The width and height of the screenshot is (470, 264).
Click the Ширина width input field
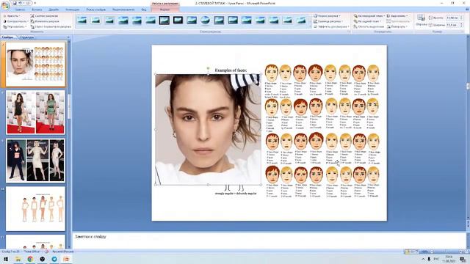(452, 25)
